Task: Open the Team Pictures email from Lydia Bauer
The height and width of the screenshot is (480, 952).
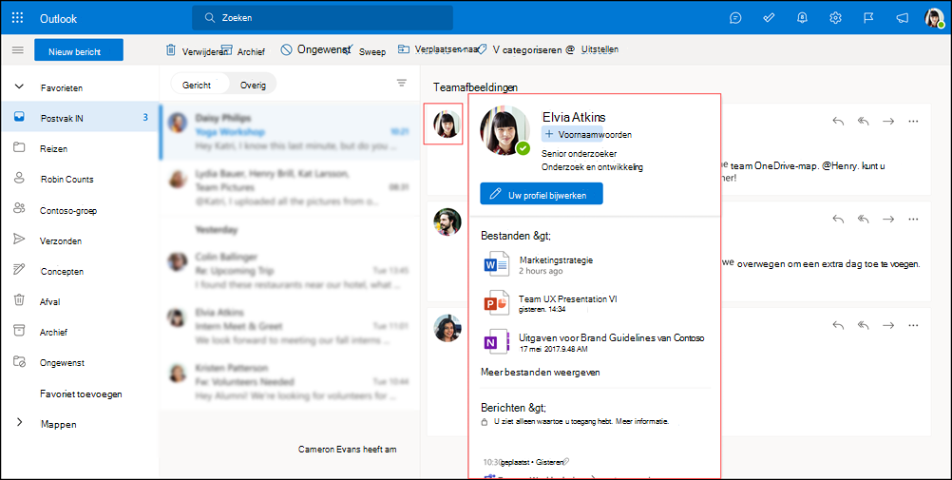Action: [290, 187]
